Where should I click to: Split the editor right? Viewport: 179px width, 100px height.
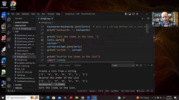point(148,18)
